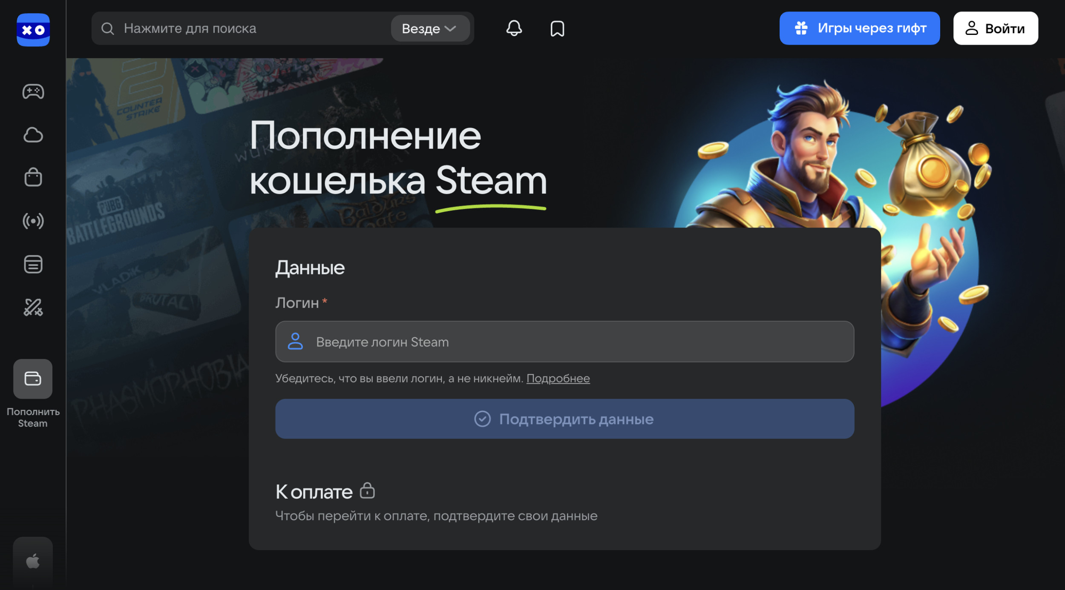This screenshot has height=590, width=1065.
Task: Click the search magnifier icon
Action: coord(107,29)
